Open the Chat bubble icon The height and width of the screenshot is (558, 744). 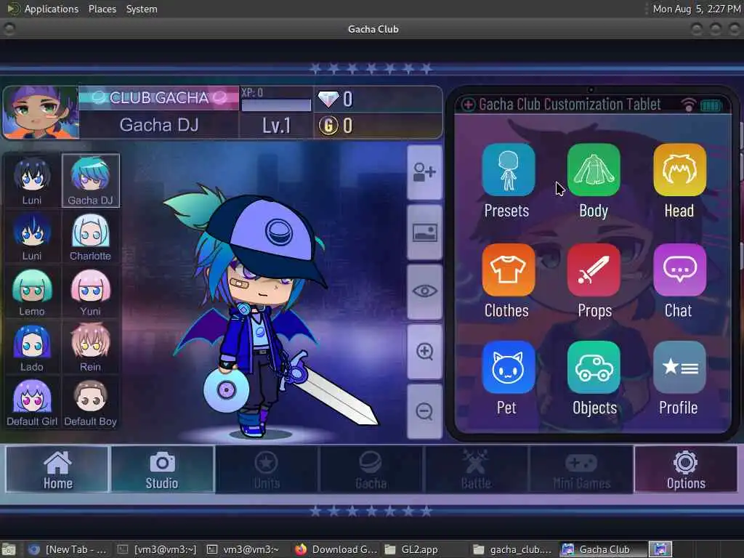[679, 270]
